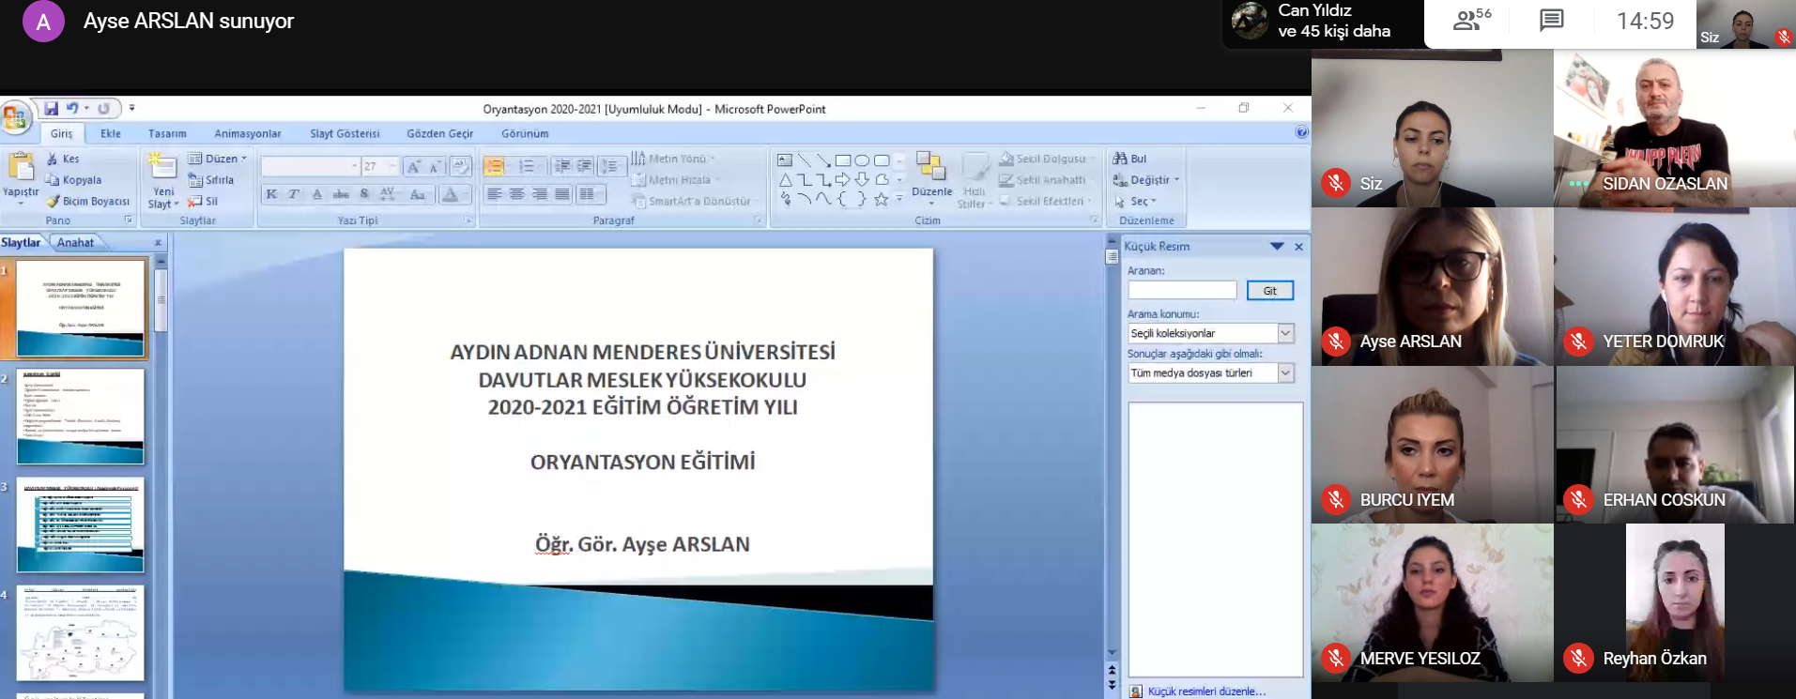
Task: Click the Bul (find) binoculars icon
Action: 1120,159
